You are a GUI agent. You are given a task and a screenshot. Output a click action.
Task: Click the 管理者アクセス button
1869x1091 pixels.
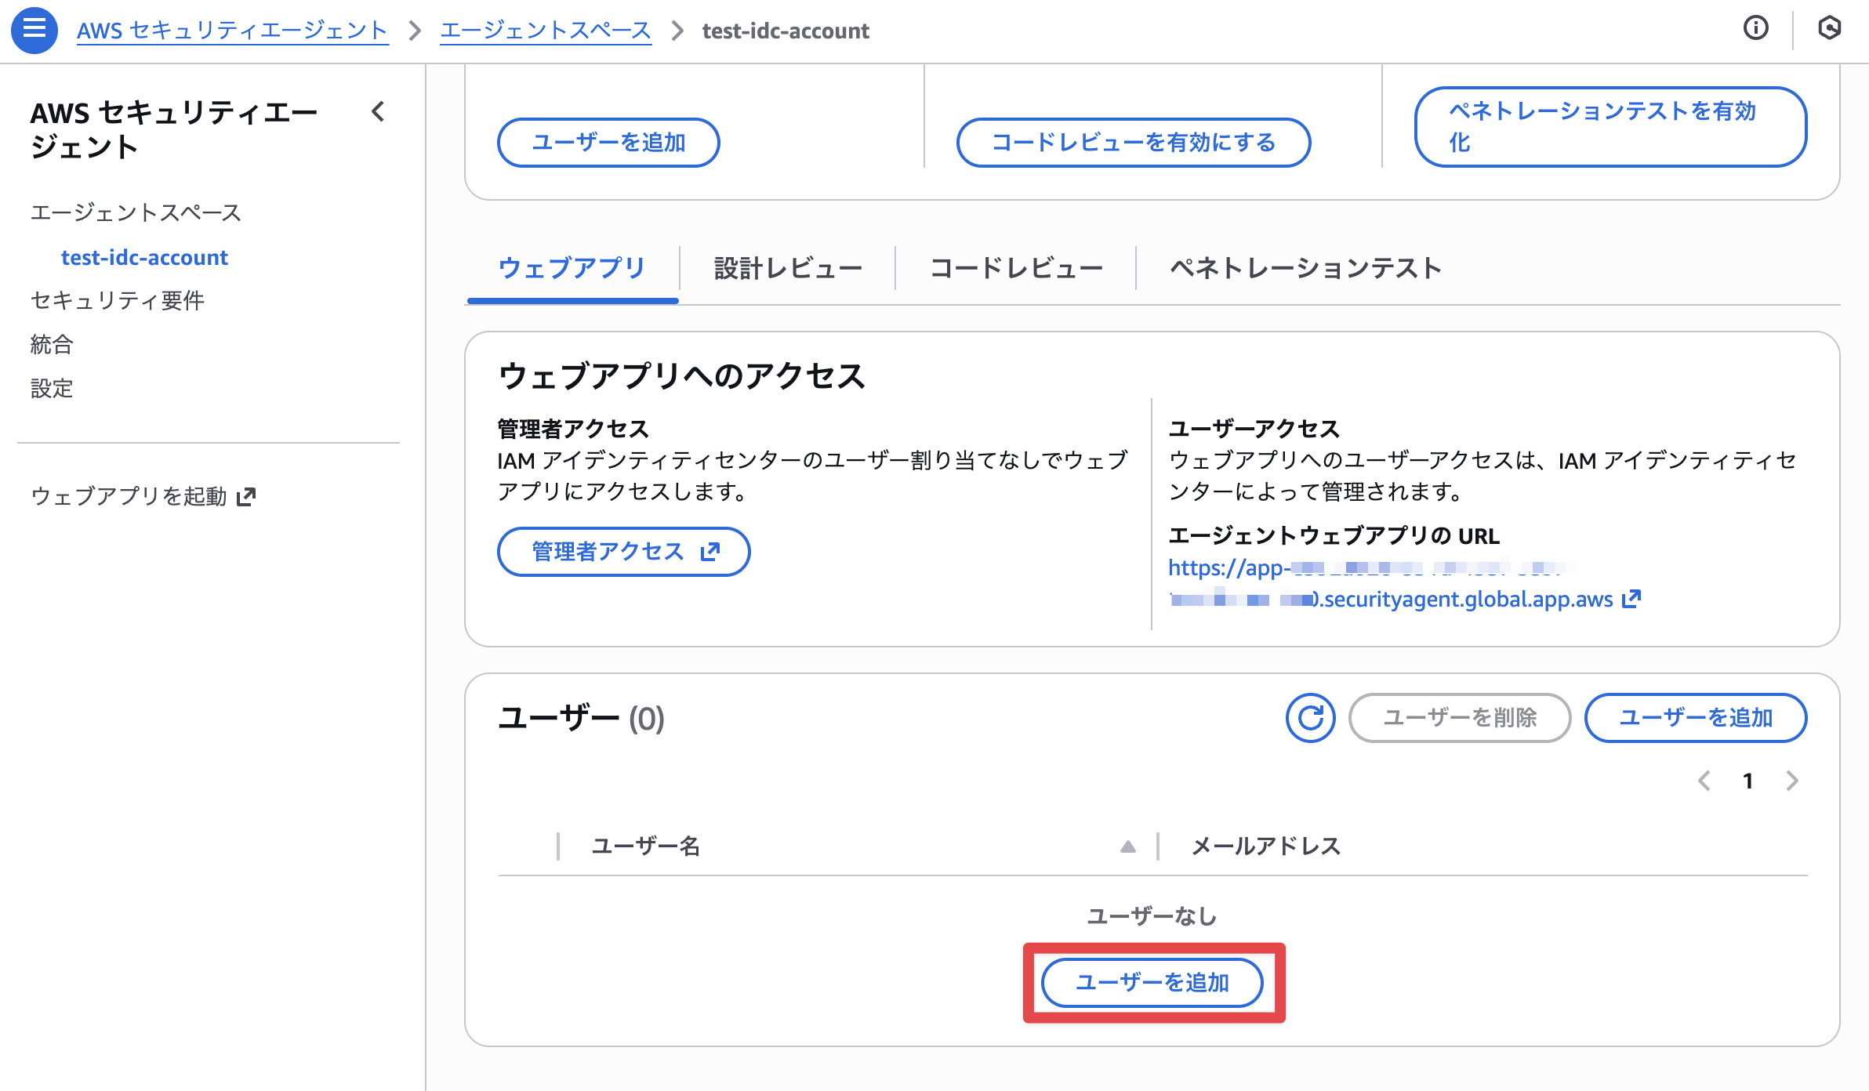pyautogui.click(x=623, y=552)
